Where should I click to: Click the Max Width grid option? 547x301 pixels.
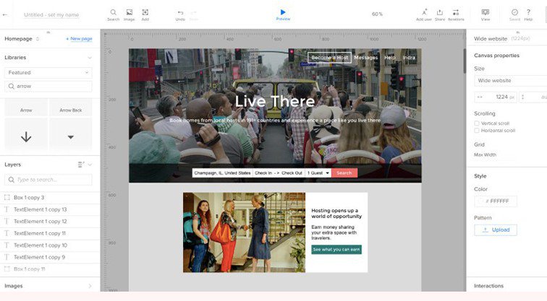tap(485, 154)
